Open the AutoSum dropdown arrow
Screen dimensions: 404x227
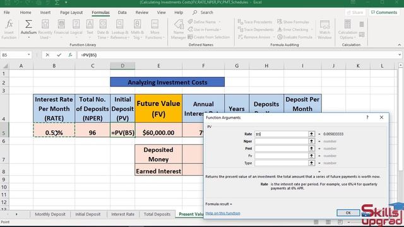(x=28, y=38)
